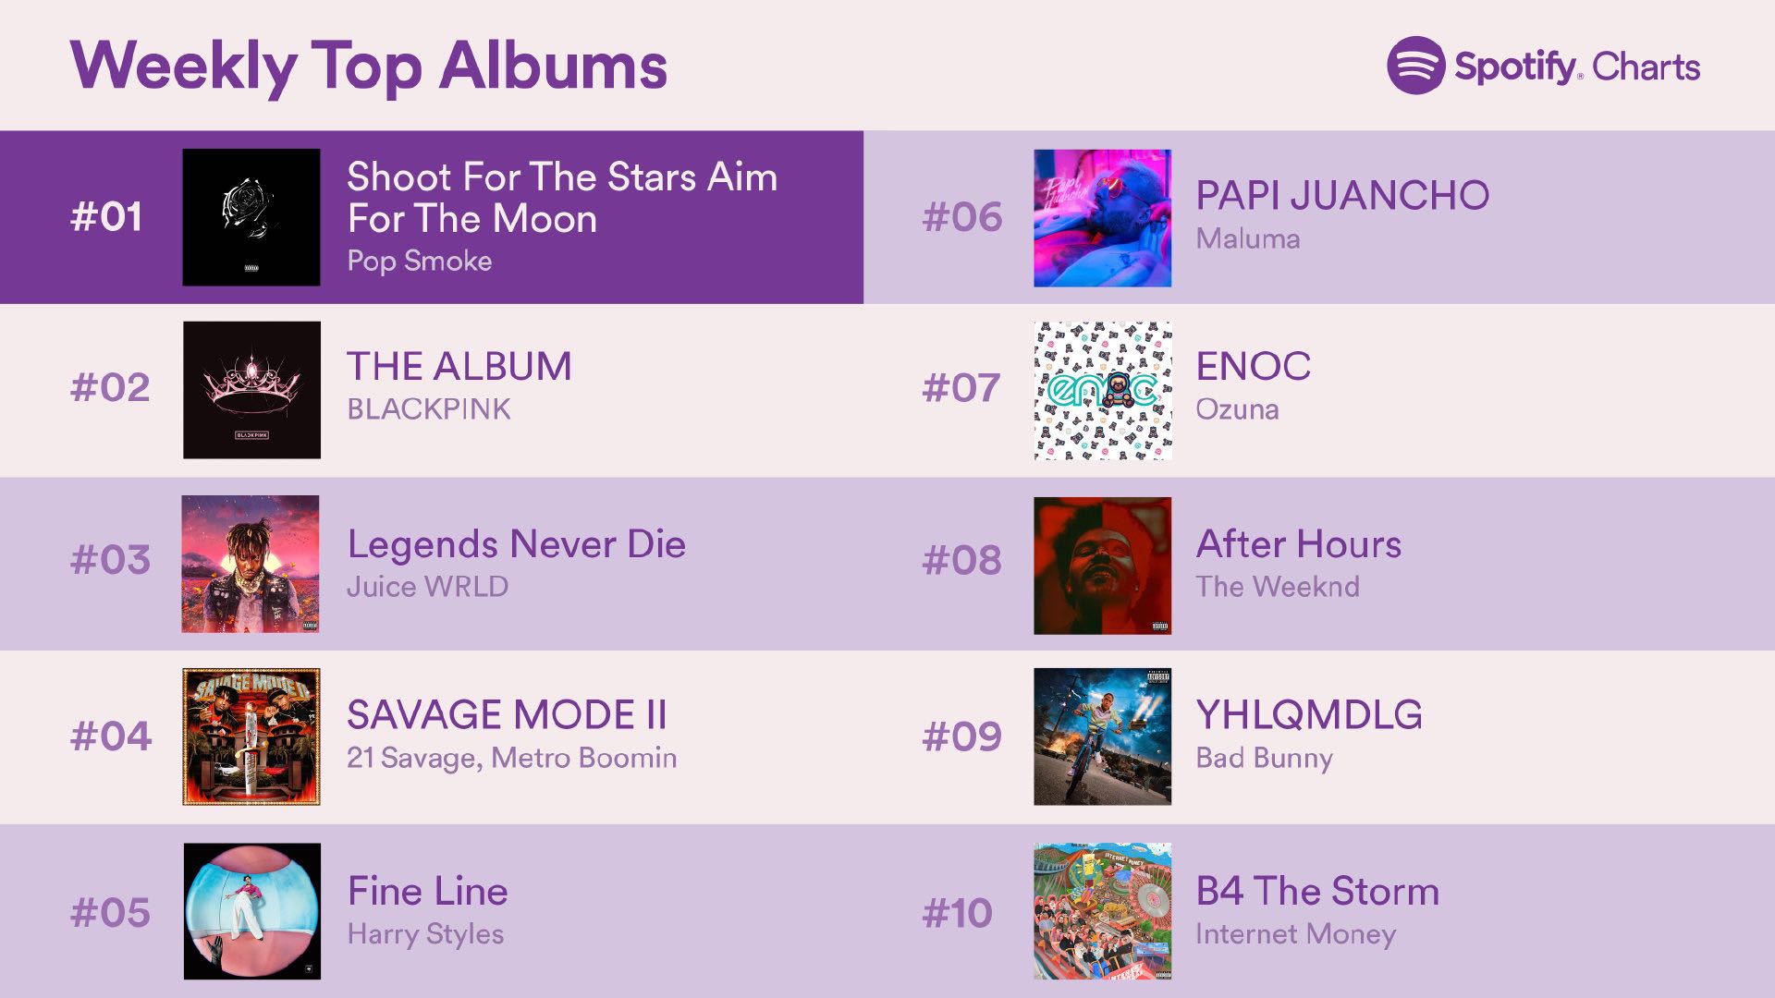Screen dimensions: 1775x998
Task: Click the Juice WRLD artist name
Action: [427, 587]
